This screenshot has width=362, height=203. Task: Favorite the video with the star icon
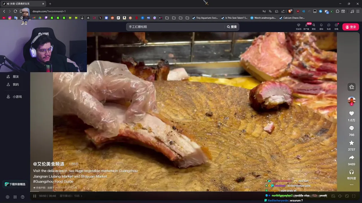point(352,143)
